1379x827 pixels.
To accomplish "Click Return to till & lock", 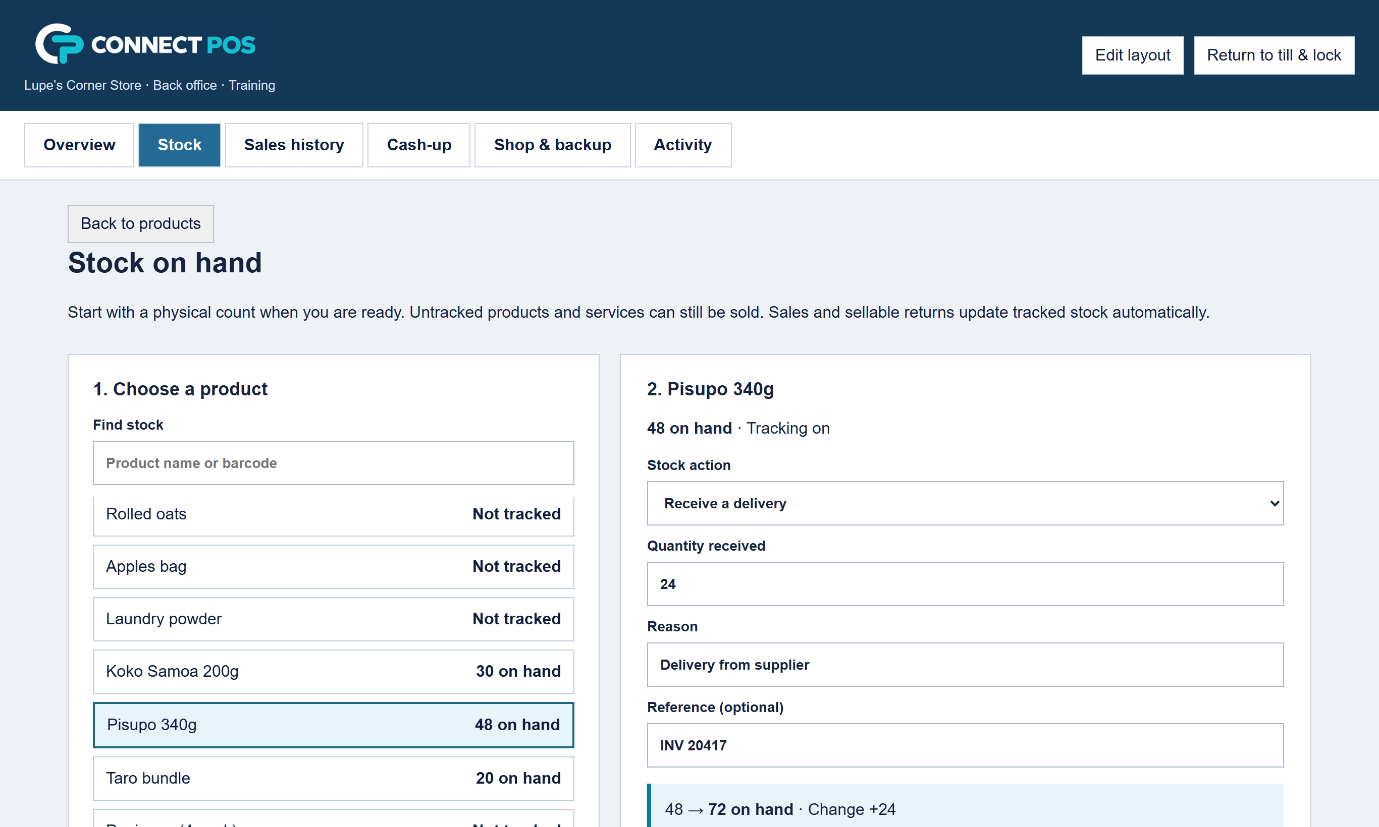I will pyautogui.click(x=1274, y=55).
